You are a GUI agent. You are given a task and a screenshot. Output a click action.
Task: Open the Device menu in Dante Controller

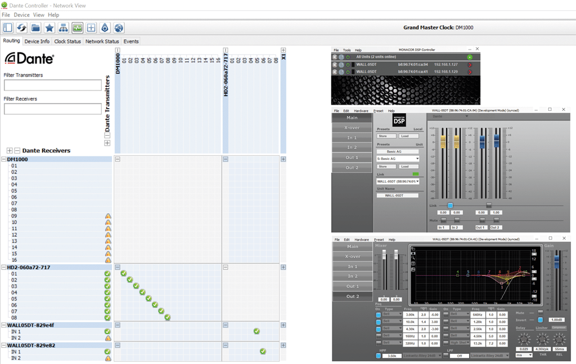click(22, 15)
